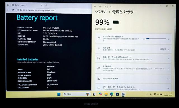Click the energy recommendations 1/7 progress bar
The image size is (179, 108).
point(156,39)
